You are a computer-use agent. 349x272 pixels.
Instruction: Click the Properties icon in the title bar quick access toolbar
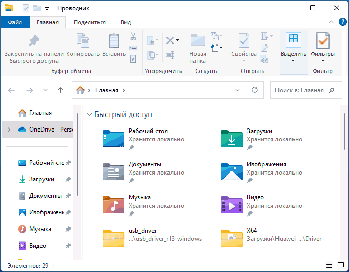26,8
